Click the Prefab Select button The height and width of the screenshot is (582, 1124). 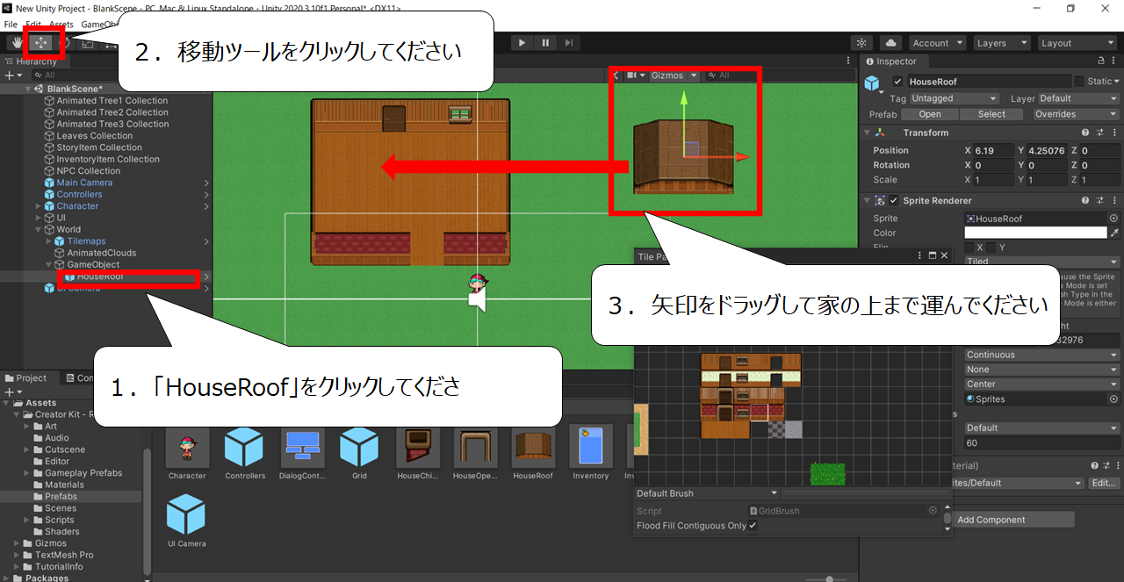pyautogui.click(x=991, y=114)
